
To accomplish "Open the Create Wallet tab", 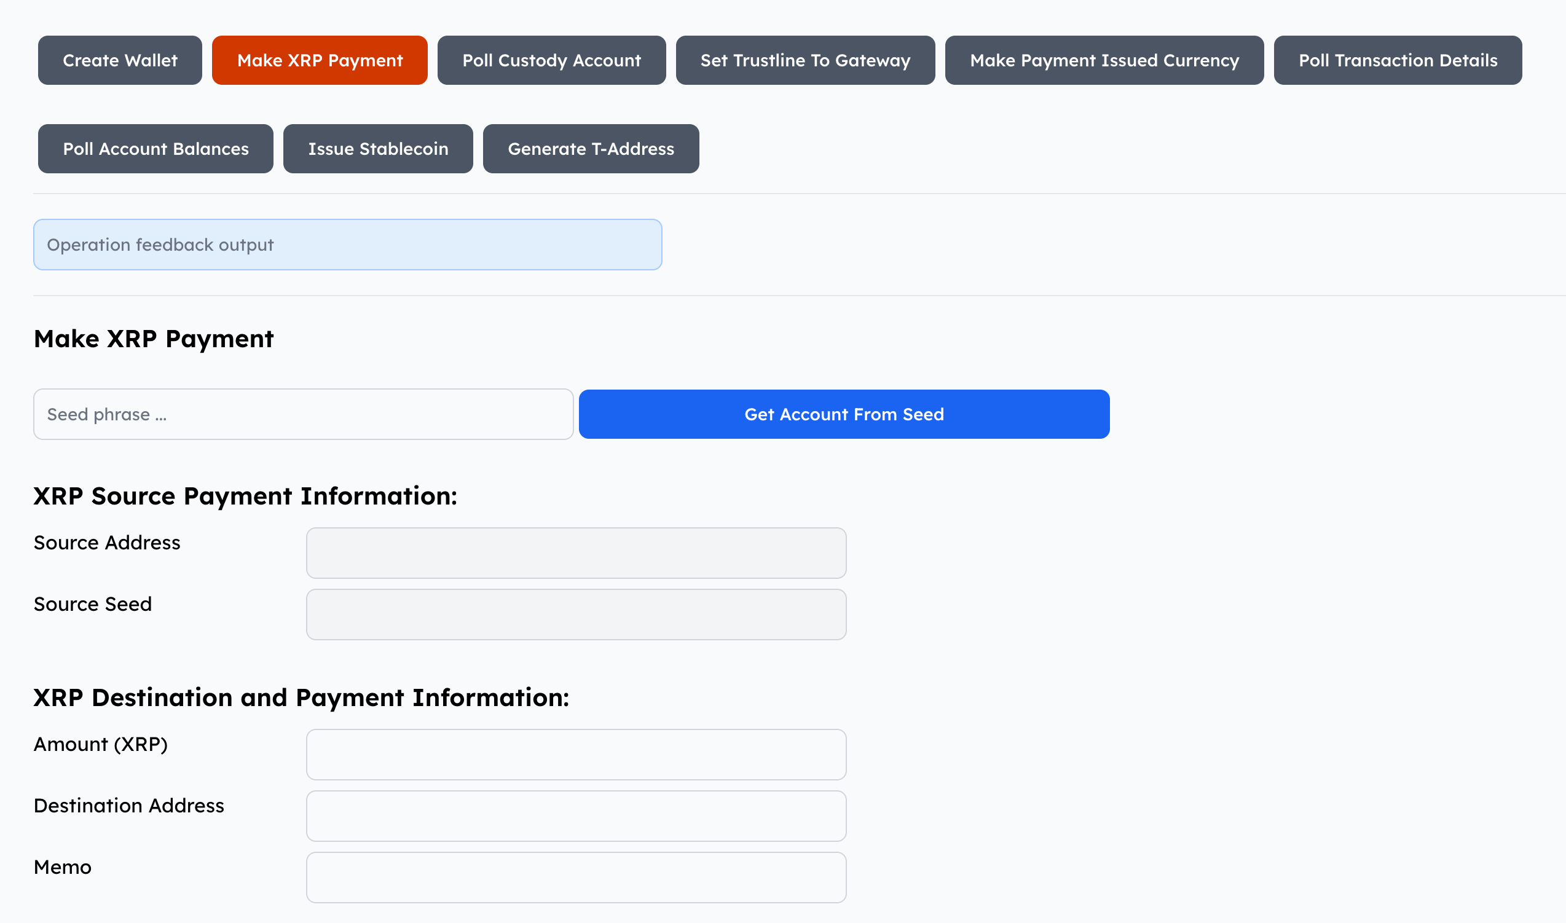I will (120, 60).
